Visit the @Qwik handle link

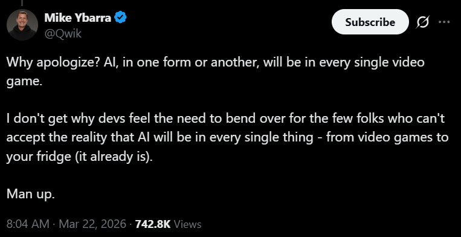pyautogui.click(x=63, y=34)
